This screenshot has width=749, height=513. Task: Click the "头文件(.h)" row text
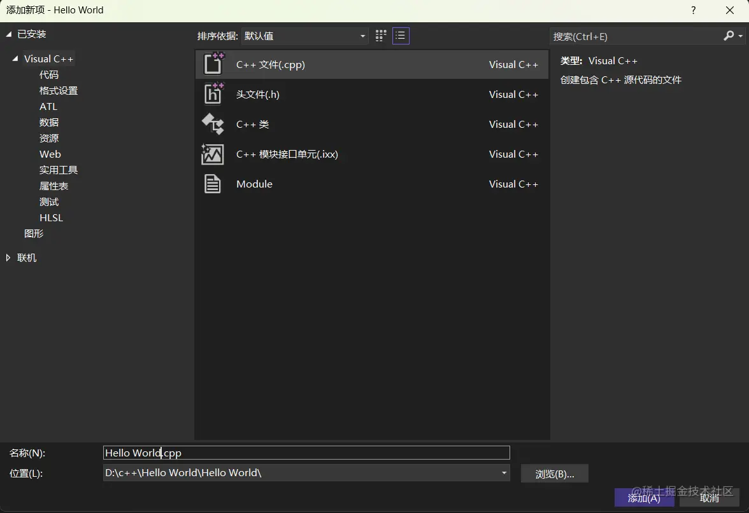(257, 94)
